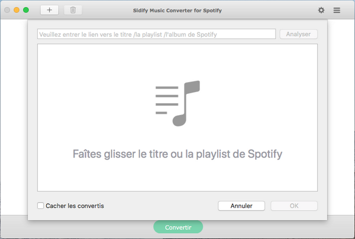Click the Sidify Music Converter window title
Viewport: 355px width, 239px height.
pyautogui.click(x=177, y=10)
